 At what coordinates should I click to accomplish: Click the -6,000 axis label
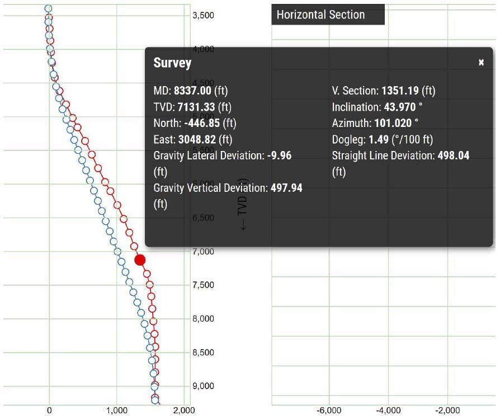(x=329, y=410)
